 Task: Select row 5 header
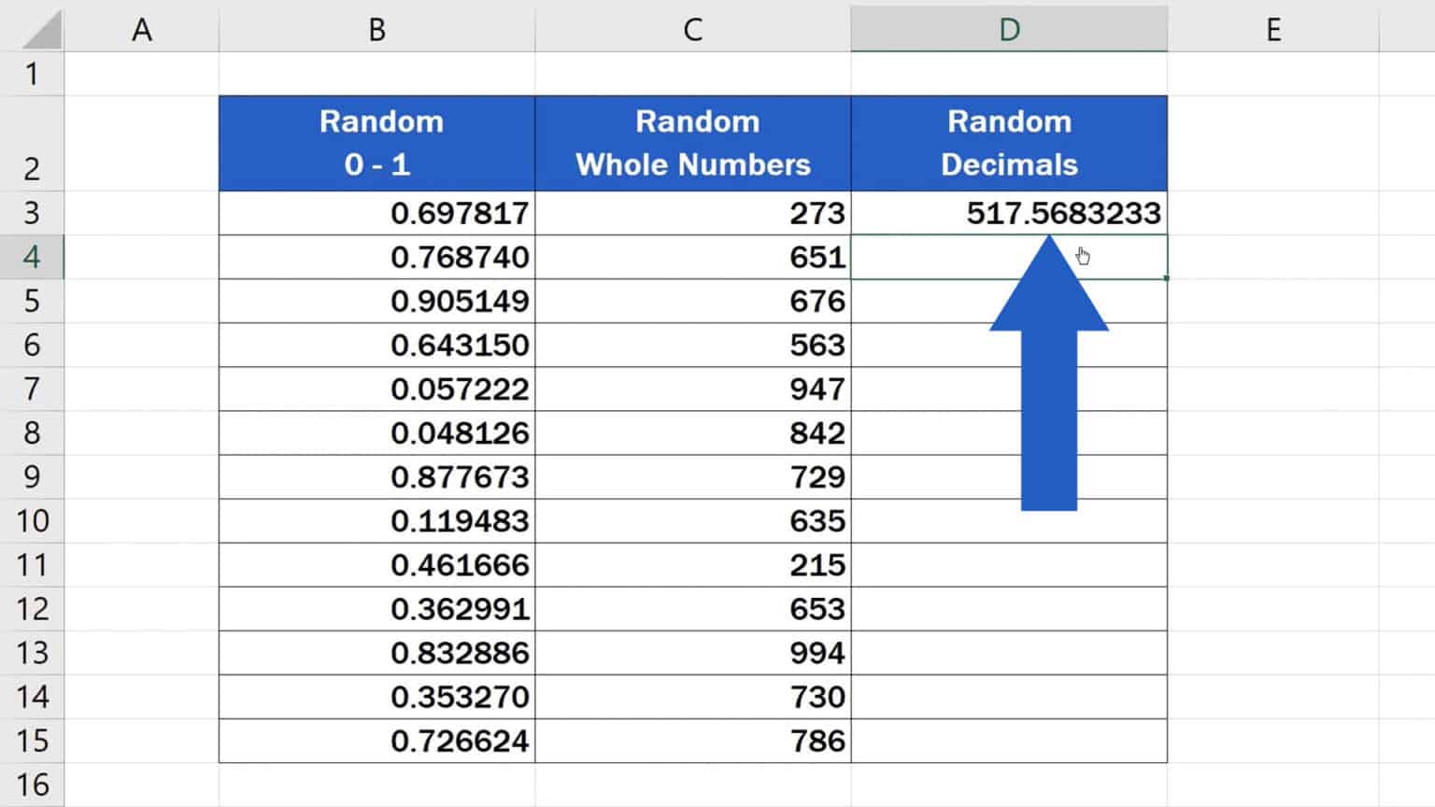click(x=32, y=301)
